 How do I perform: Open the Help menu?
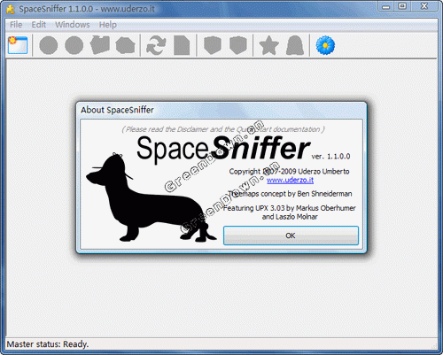[x=108, y=25]
